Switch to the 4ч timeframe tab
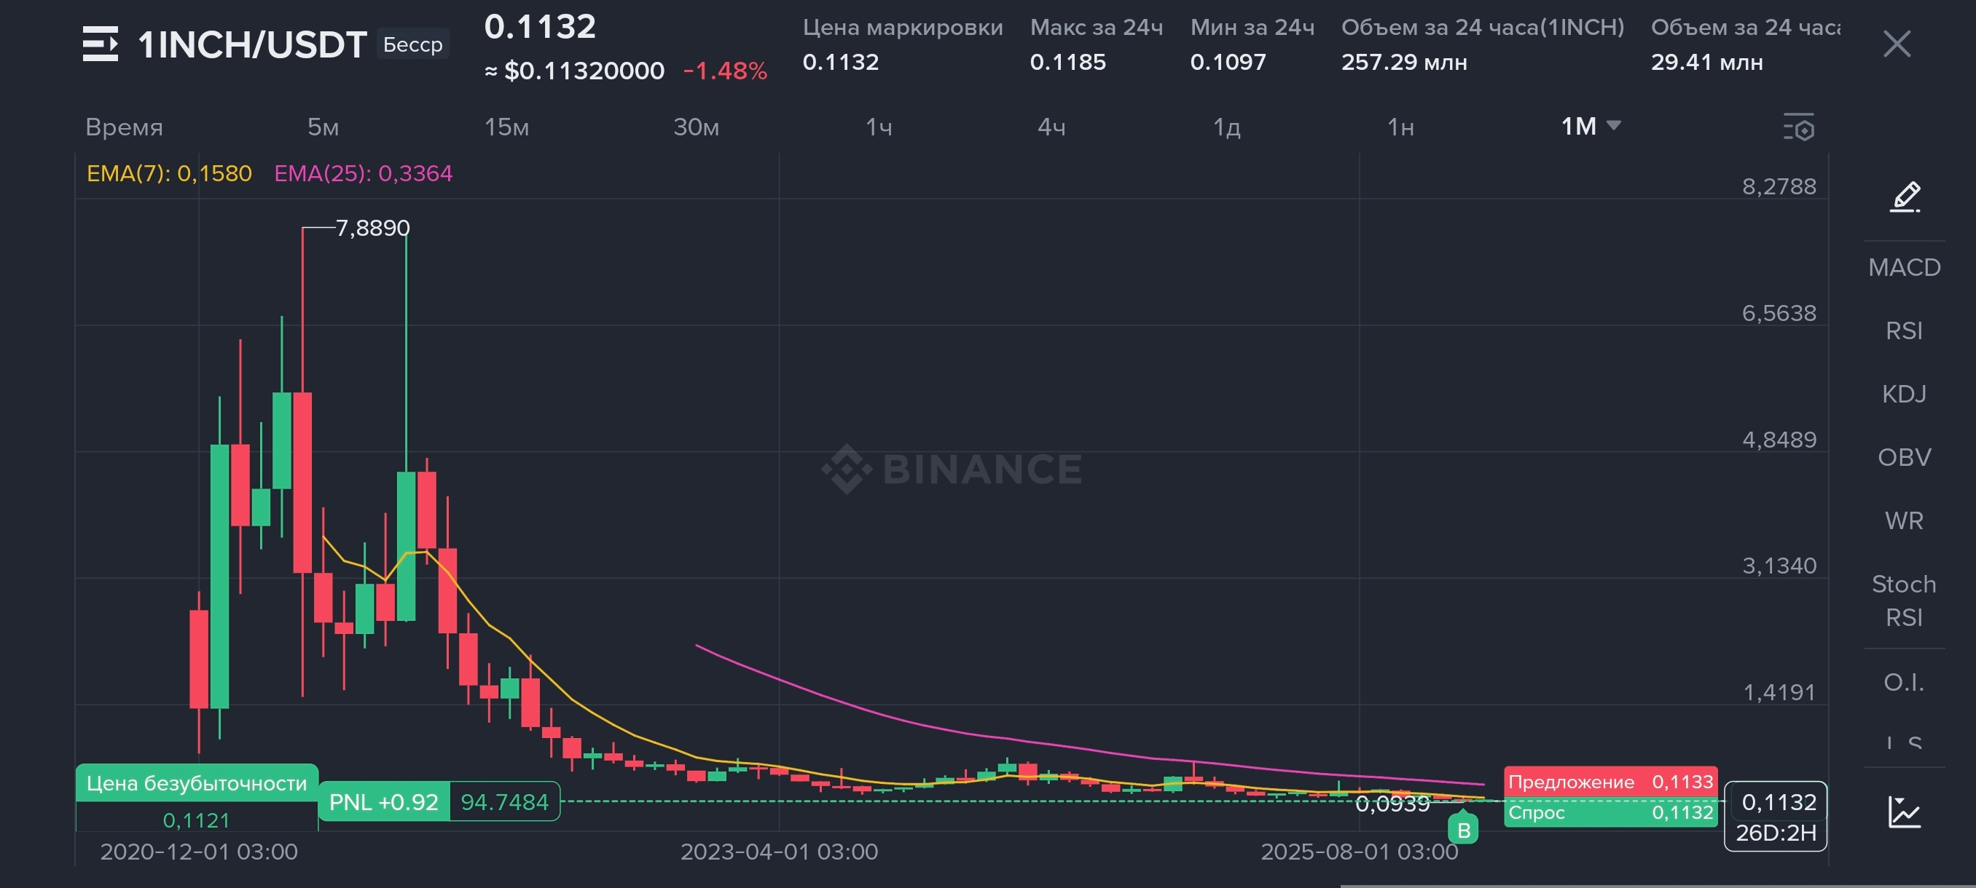1976x888 pixels. click(x=1051, y=127)
